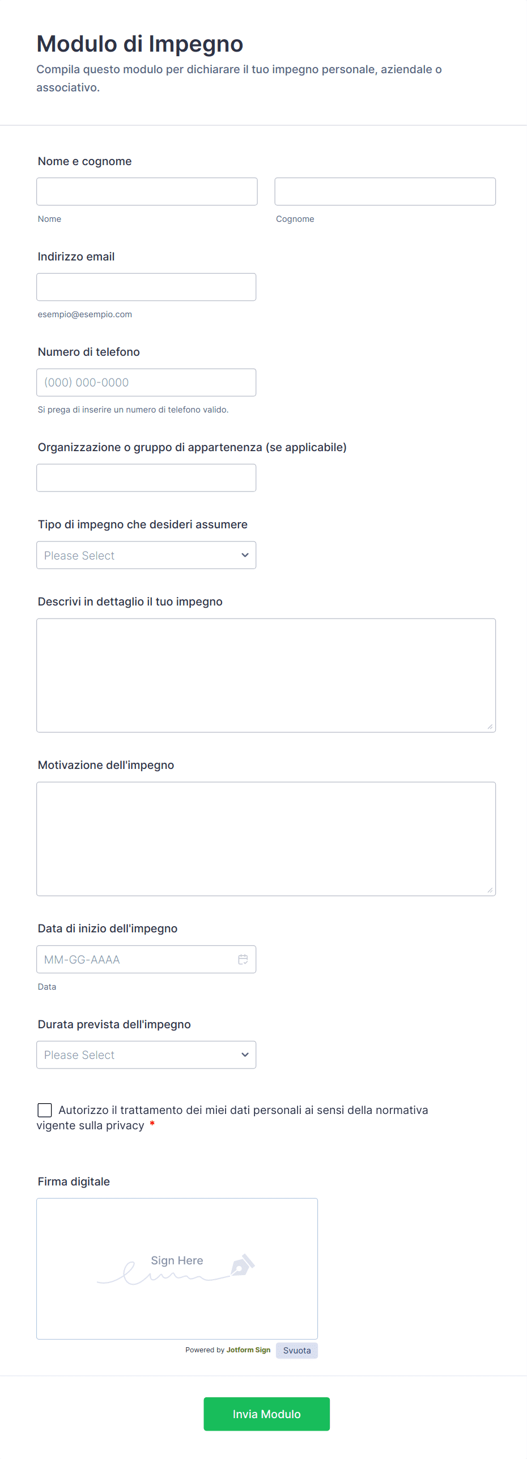
Task: Focus the Nome input field
Action: (x=147, y=191)
